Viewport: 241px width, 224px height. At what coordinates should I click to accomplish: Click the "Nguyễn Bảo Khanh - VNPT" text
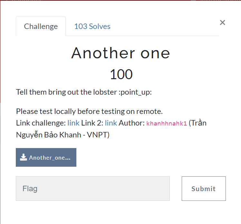click(63, 135)
